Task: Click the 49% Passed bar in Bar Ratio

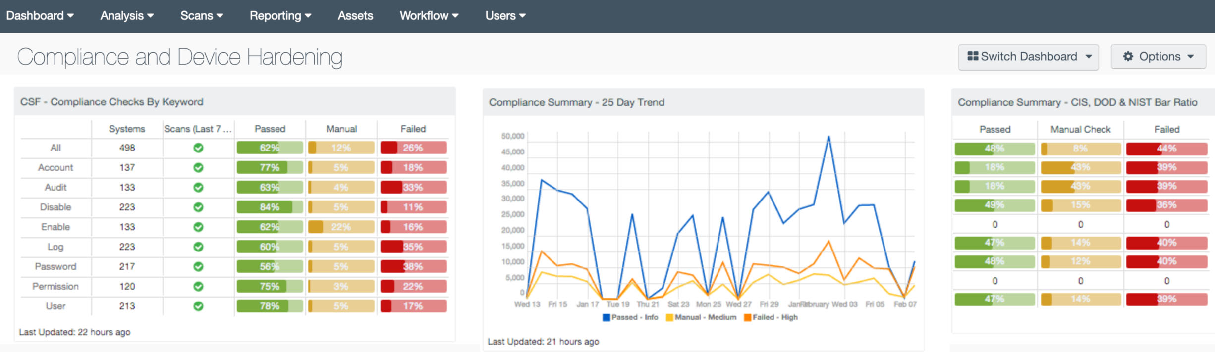Action: coord(994,205)
